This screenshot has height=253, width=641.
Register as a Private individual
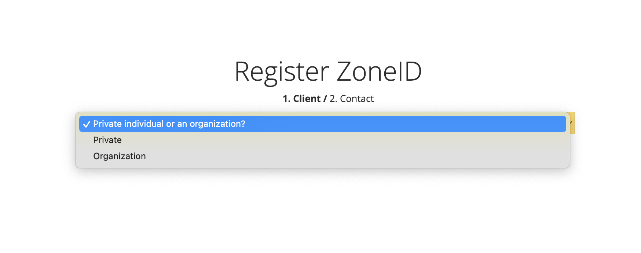(x=323, y=140)
